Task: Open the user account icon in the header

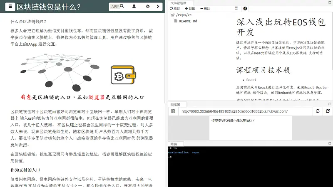Action: point(134,6)
